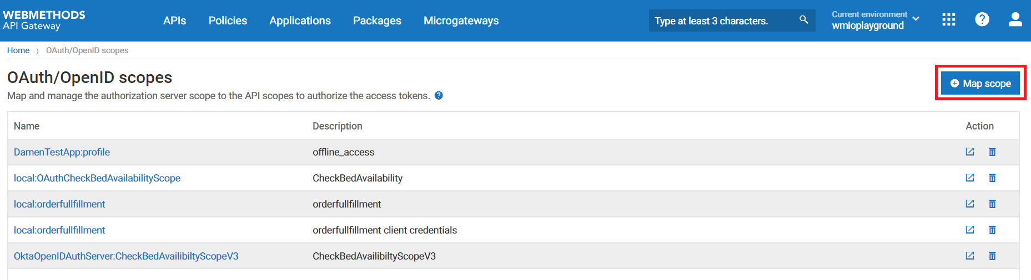The width and height of the screenshot is (1031, 280).
Task: Click the info help icon beside description
Action: (x=439, y=95)
